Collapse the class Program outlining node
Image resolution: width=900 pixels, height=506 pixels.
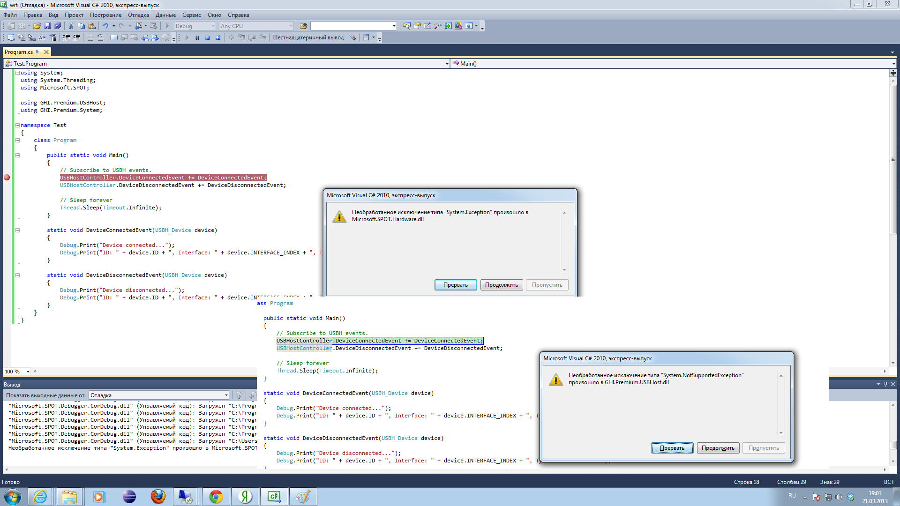17,140
